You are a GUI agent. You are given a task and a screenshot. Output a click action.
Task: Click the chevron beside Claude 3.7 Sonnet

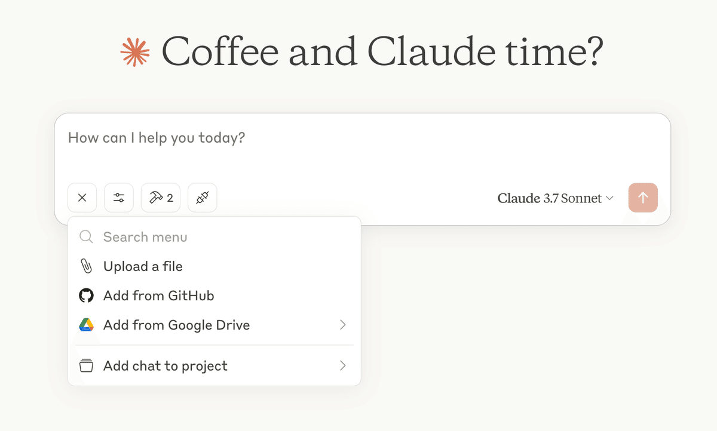pos(609,198)
